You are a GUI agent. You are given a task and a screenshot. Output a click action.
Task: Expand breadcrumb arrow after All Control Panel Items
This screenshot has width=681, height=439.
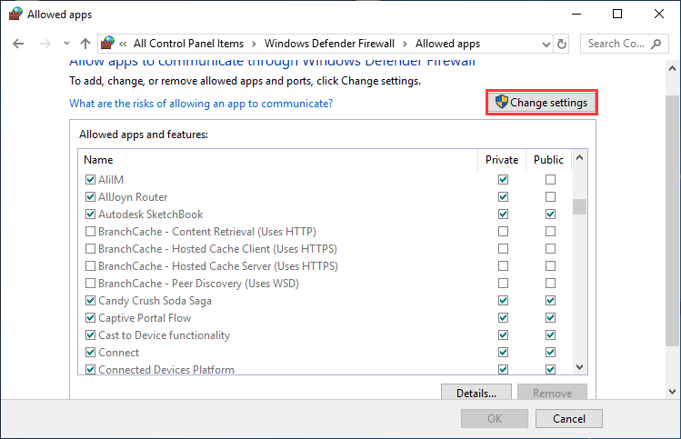254,44
